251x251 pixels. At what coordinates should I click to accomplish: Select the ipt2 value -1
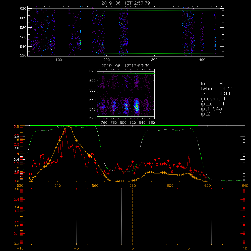click(x=219, y=114)
